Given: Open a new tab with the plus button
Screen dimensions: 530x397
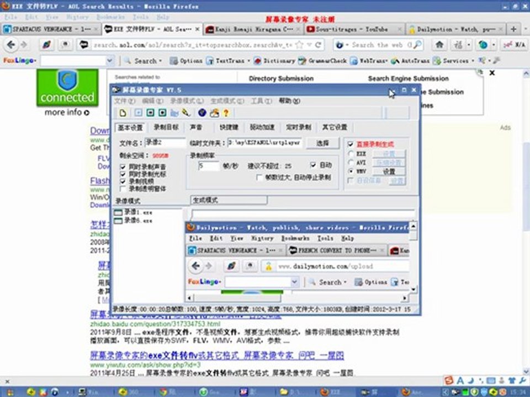Looking at the screenshot, I should [x=513, y=29].
